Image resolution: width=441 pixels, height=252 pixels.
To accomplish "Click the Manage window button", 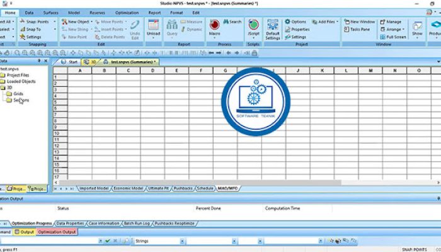I will click(x=391, y=21).
